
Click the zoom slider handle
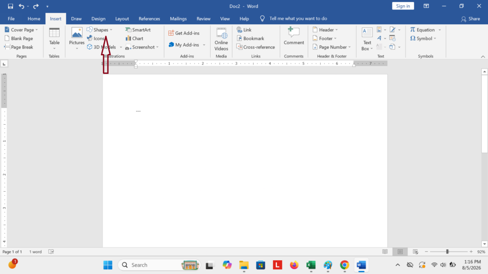click(x=447, y=252)
